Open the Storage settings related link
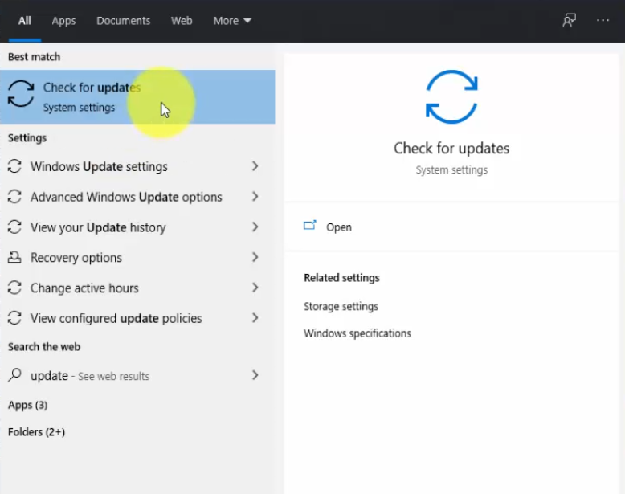The height and width of the screenshot is (494, 625). 341,306
